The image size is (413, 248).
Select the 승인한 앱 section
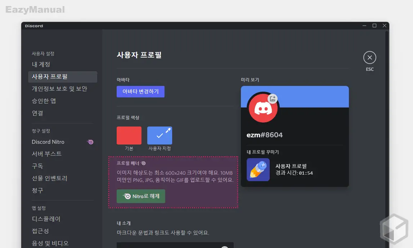[x=46, y=101]
